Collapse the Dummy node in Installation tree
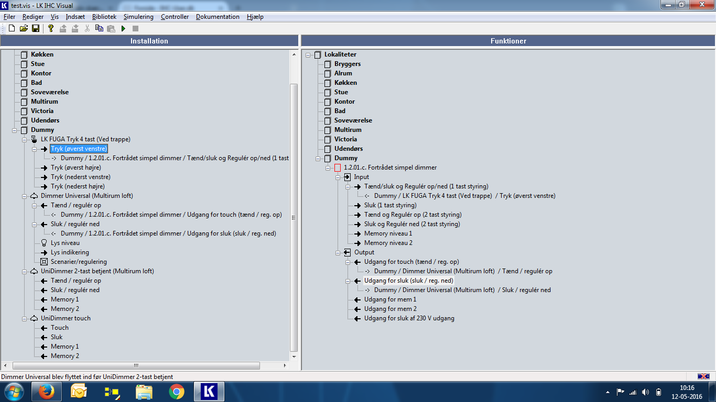Image resolution: width=716 pixels, height=402 pixels. [15, 130]
